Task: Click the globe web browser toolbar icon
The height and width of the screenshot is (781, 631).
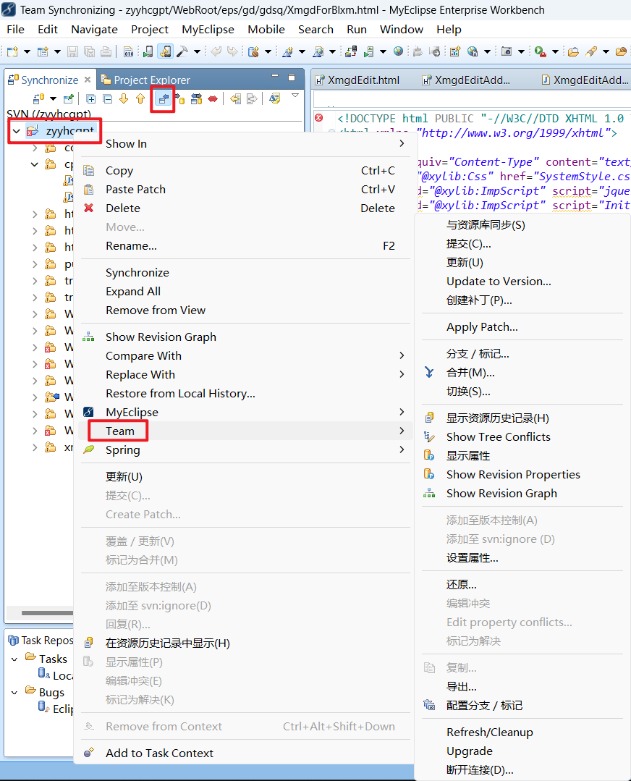Action: pyautogui.click(x=398, y=51)
